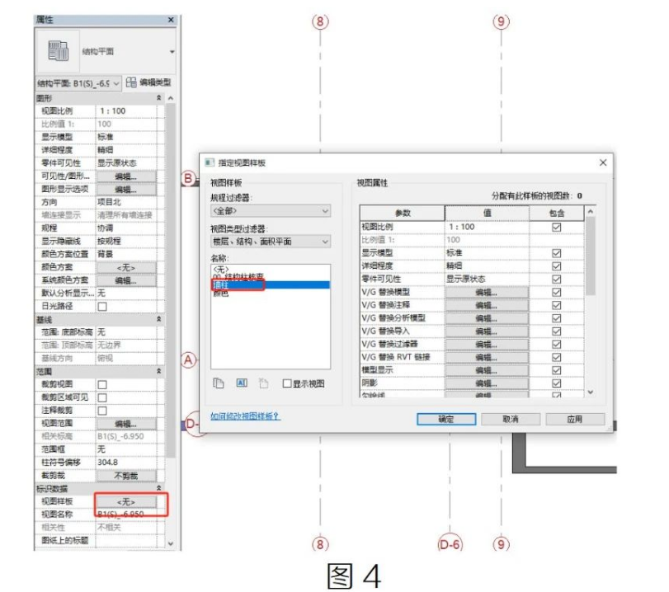Click the 视图名称 B1(S)_-6.950 field
Image resolution: width=669 pixels, height=592 pixels.
pyautogui.click(x=126, y=514)
